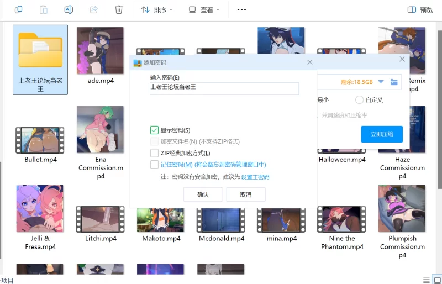Open the 设置主密码 link
The width and height of the screenshot is (442, 284).
coord(255,177)
